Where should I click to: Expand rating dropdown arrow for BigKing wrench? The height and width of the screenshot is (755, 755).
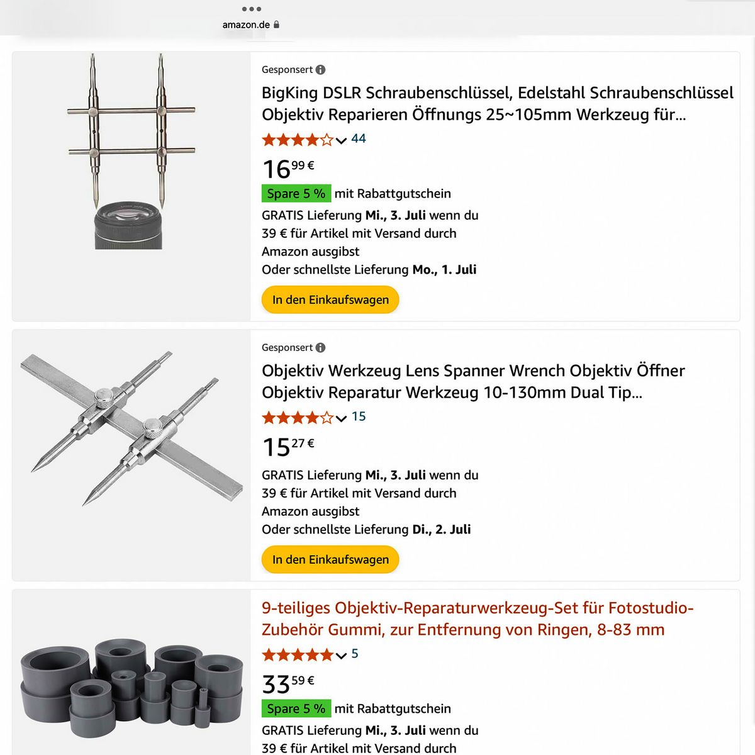(x=341, y=140)
